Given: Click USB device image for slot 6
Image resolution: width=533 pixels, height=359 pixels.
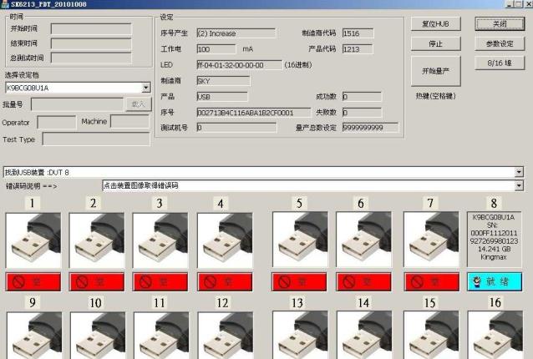Looking at the screenshot, I should (363, 240).
